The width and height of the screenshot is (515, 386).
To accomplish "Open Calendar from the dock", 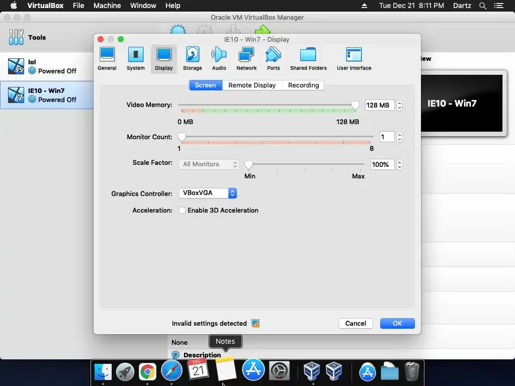I will coord(197,369).
